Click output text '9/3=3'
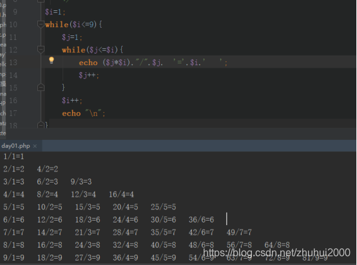 click(x=81, y=182)
